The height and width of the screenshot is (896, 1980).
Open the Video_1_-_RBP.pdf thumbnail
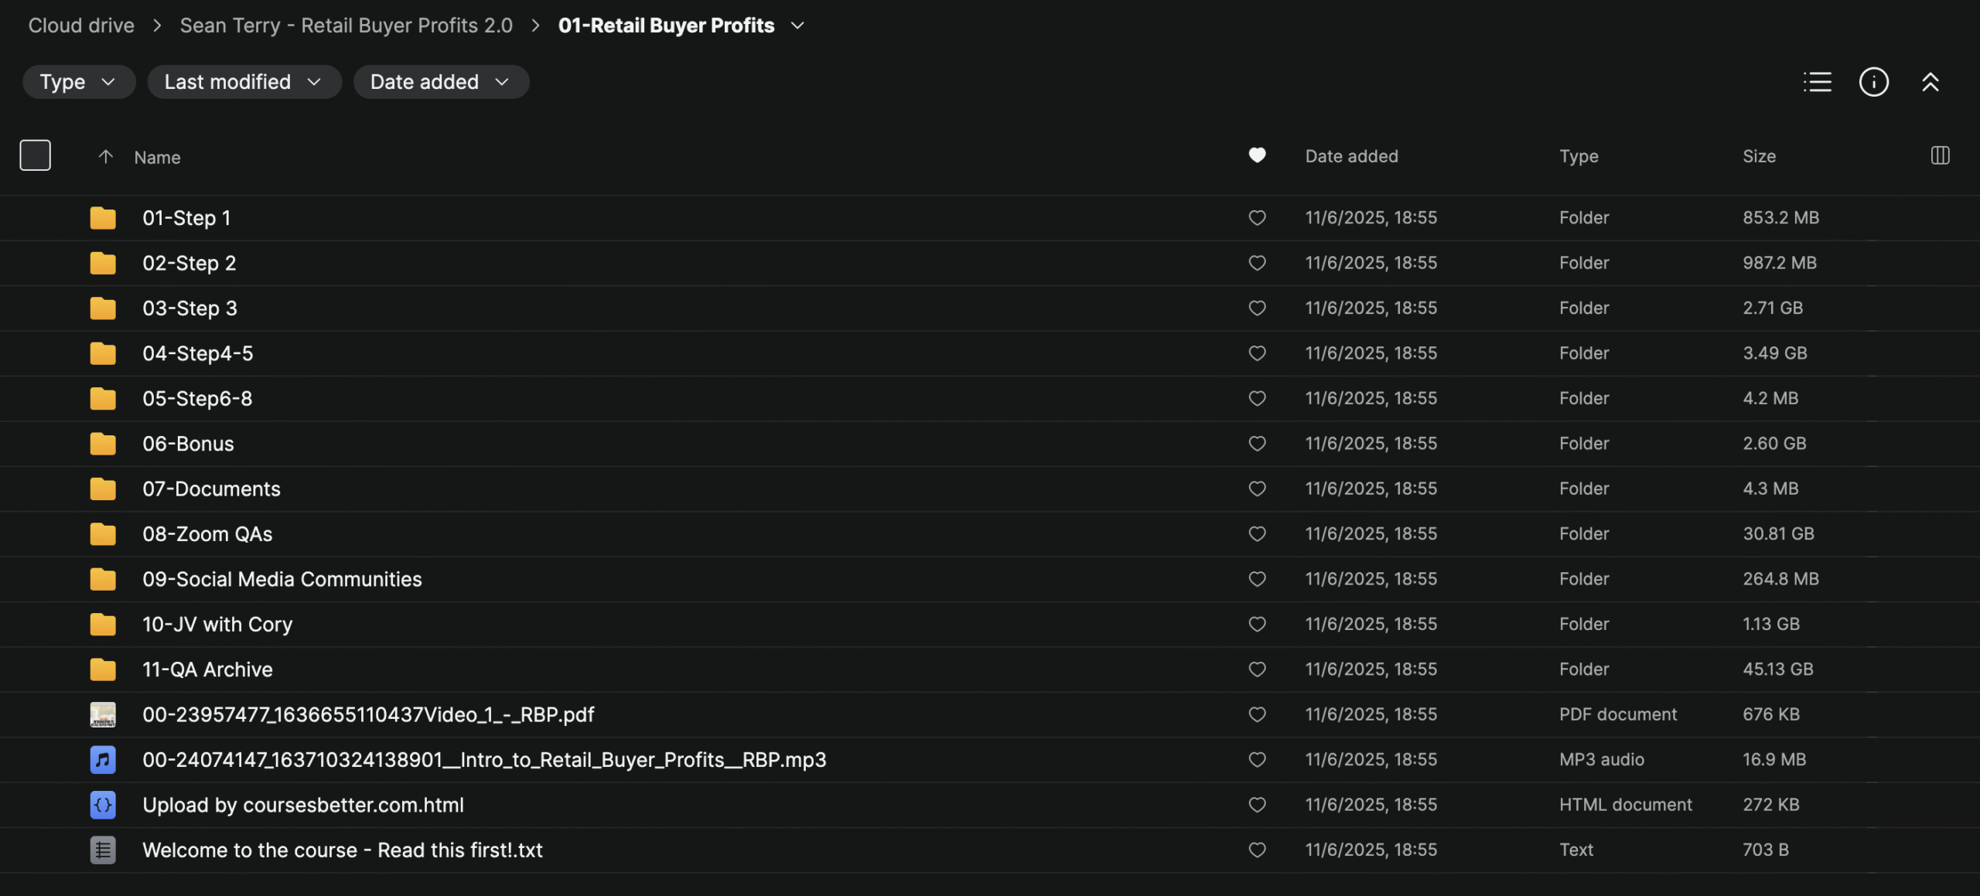(x=103, y=714)
